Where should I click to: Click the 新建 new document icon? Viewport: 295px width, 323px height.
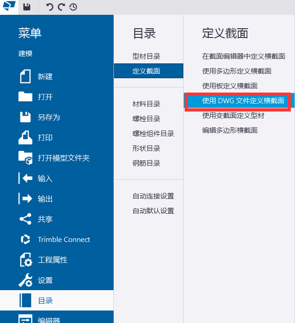click(25, 76)
